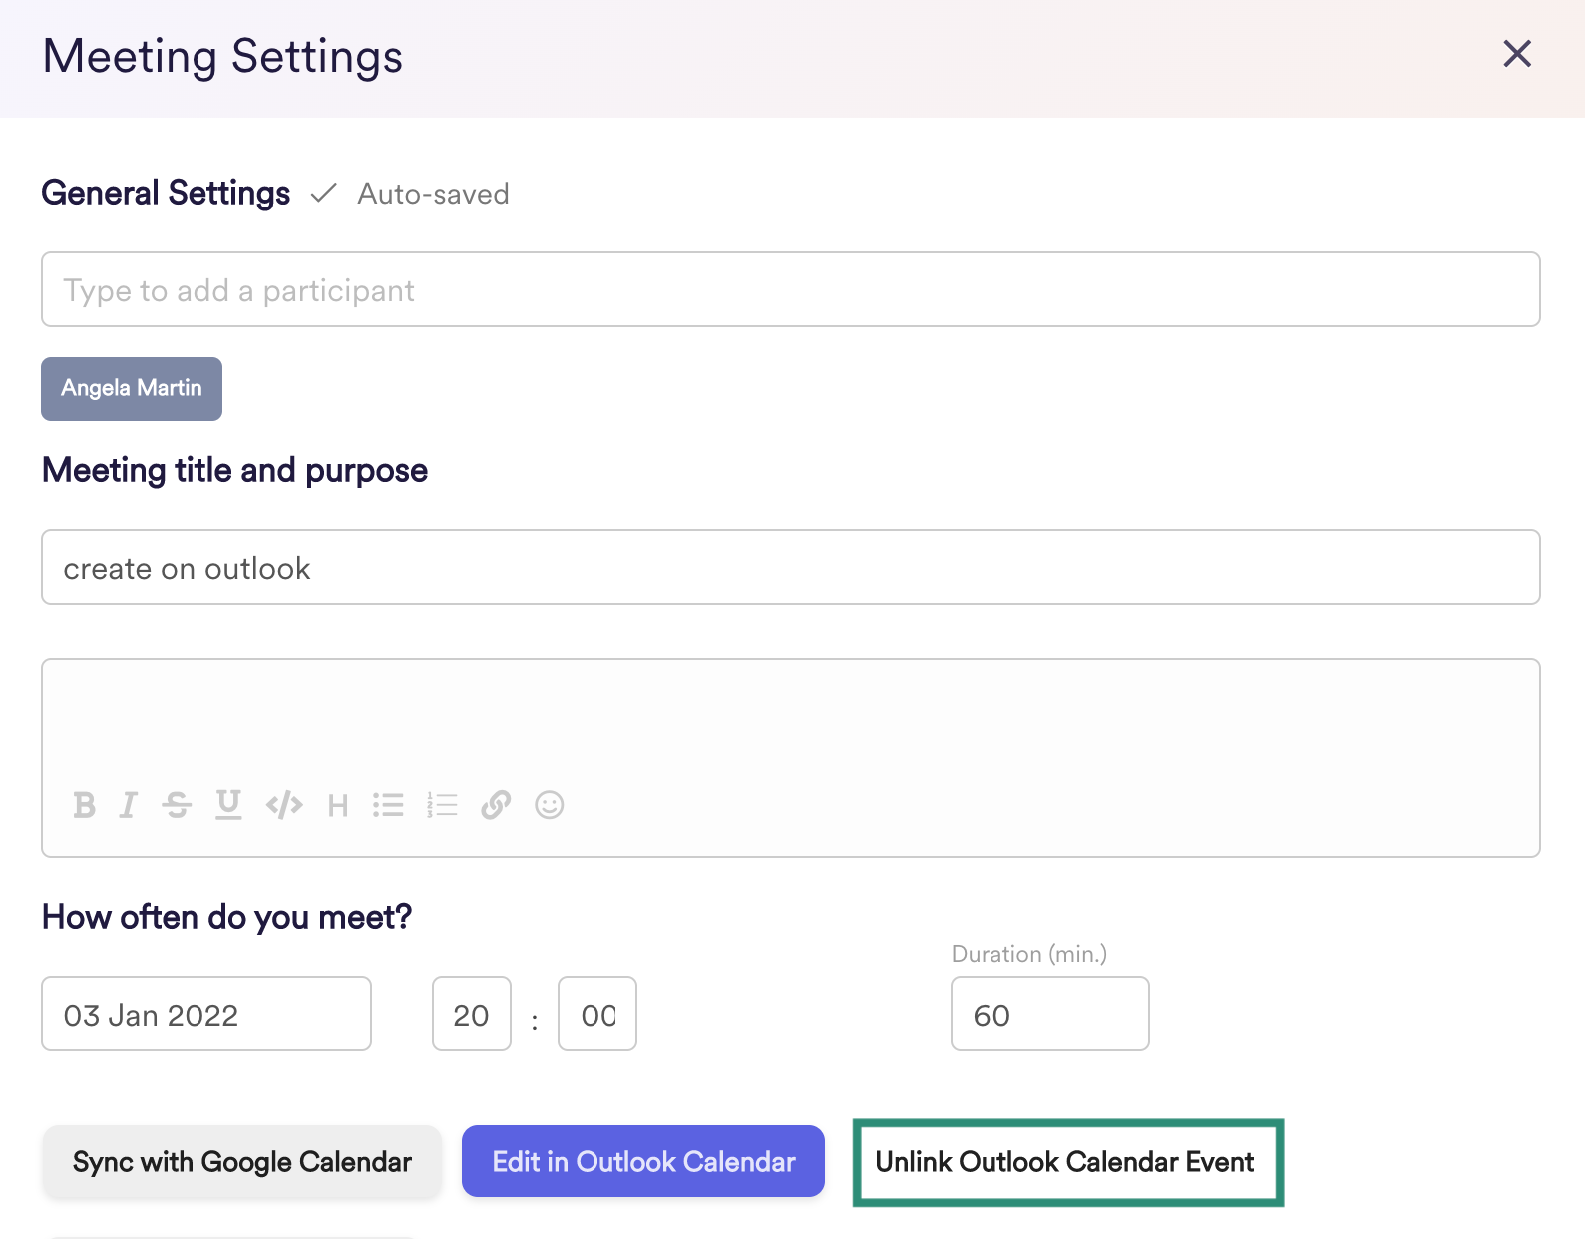Viewport: 1585px width, 1239px height.
Task: Insert code block formatting
Action: [284, 805]
